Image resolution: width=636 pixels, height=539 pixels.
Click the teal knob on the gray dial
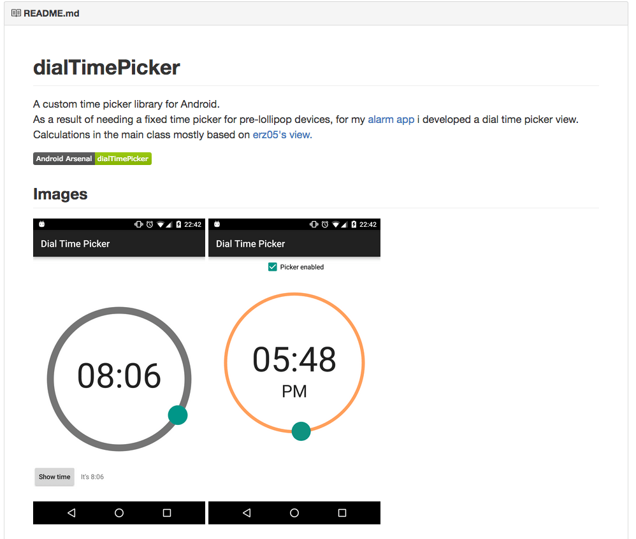(178, 415)
